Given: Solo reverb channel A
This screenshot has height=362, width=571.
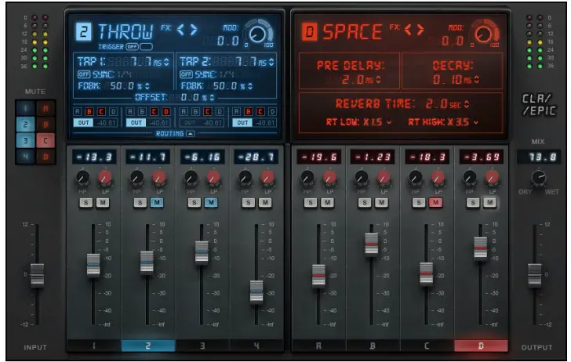Looking at the screenshot, I should (x=311, y=203).
